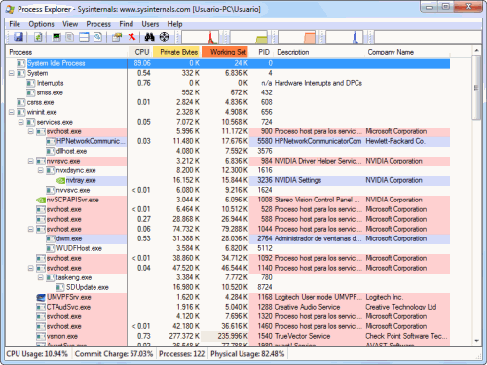
Task: Sort by Company Name column header
Action: [x=407, y=52]
